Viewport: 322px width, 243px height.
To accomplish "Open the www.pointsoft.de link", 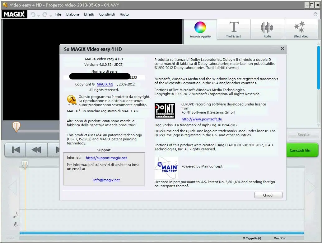I will pos(202,119).
